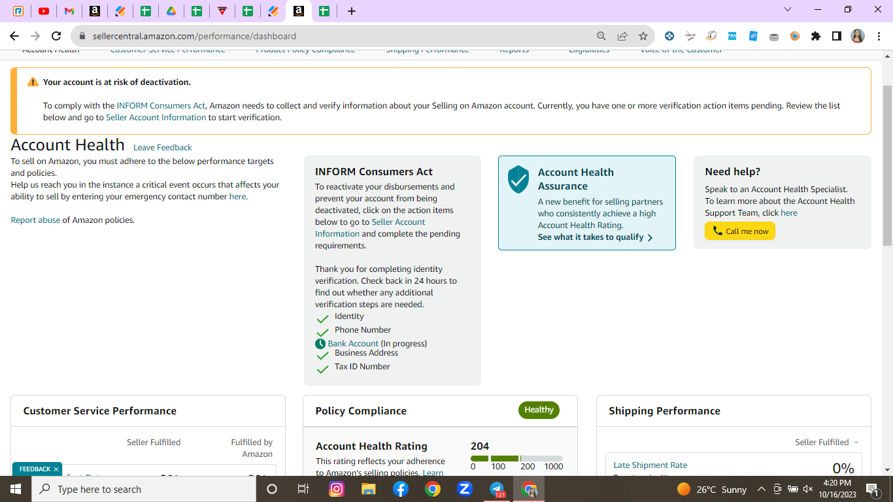Screen dimensions: 893x502
Task: Switch to the Gmail browser tab
Action: [69, 10]
